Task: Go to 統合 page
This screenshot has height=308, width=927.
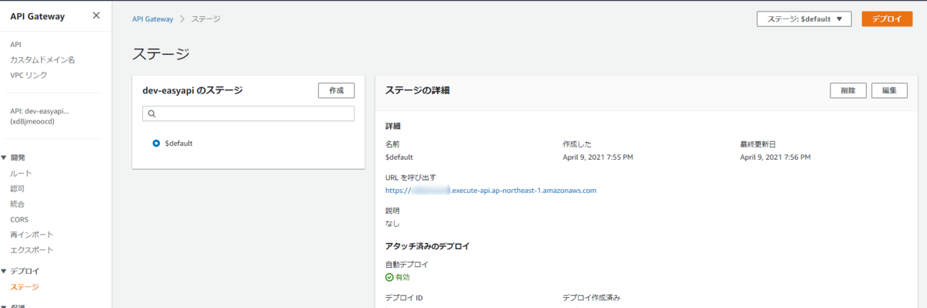Action: [x=17, y=204]
